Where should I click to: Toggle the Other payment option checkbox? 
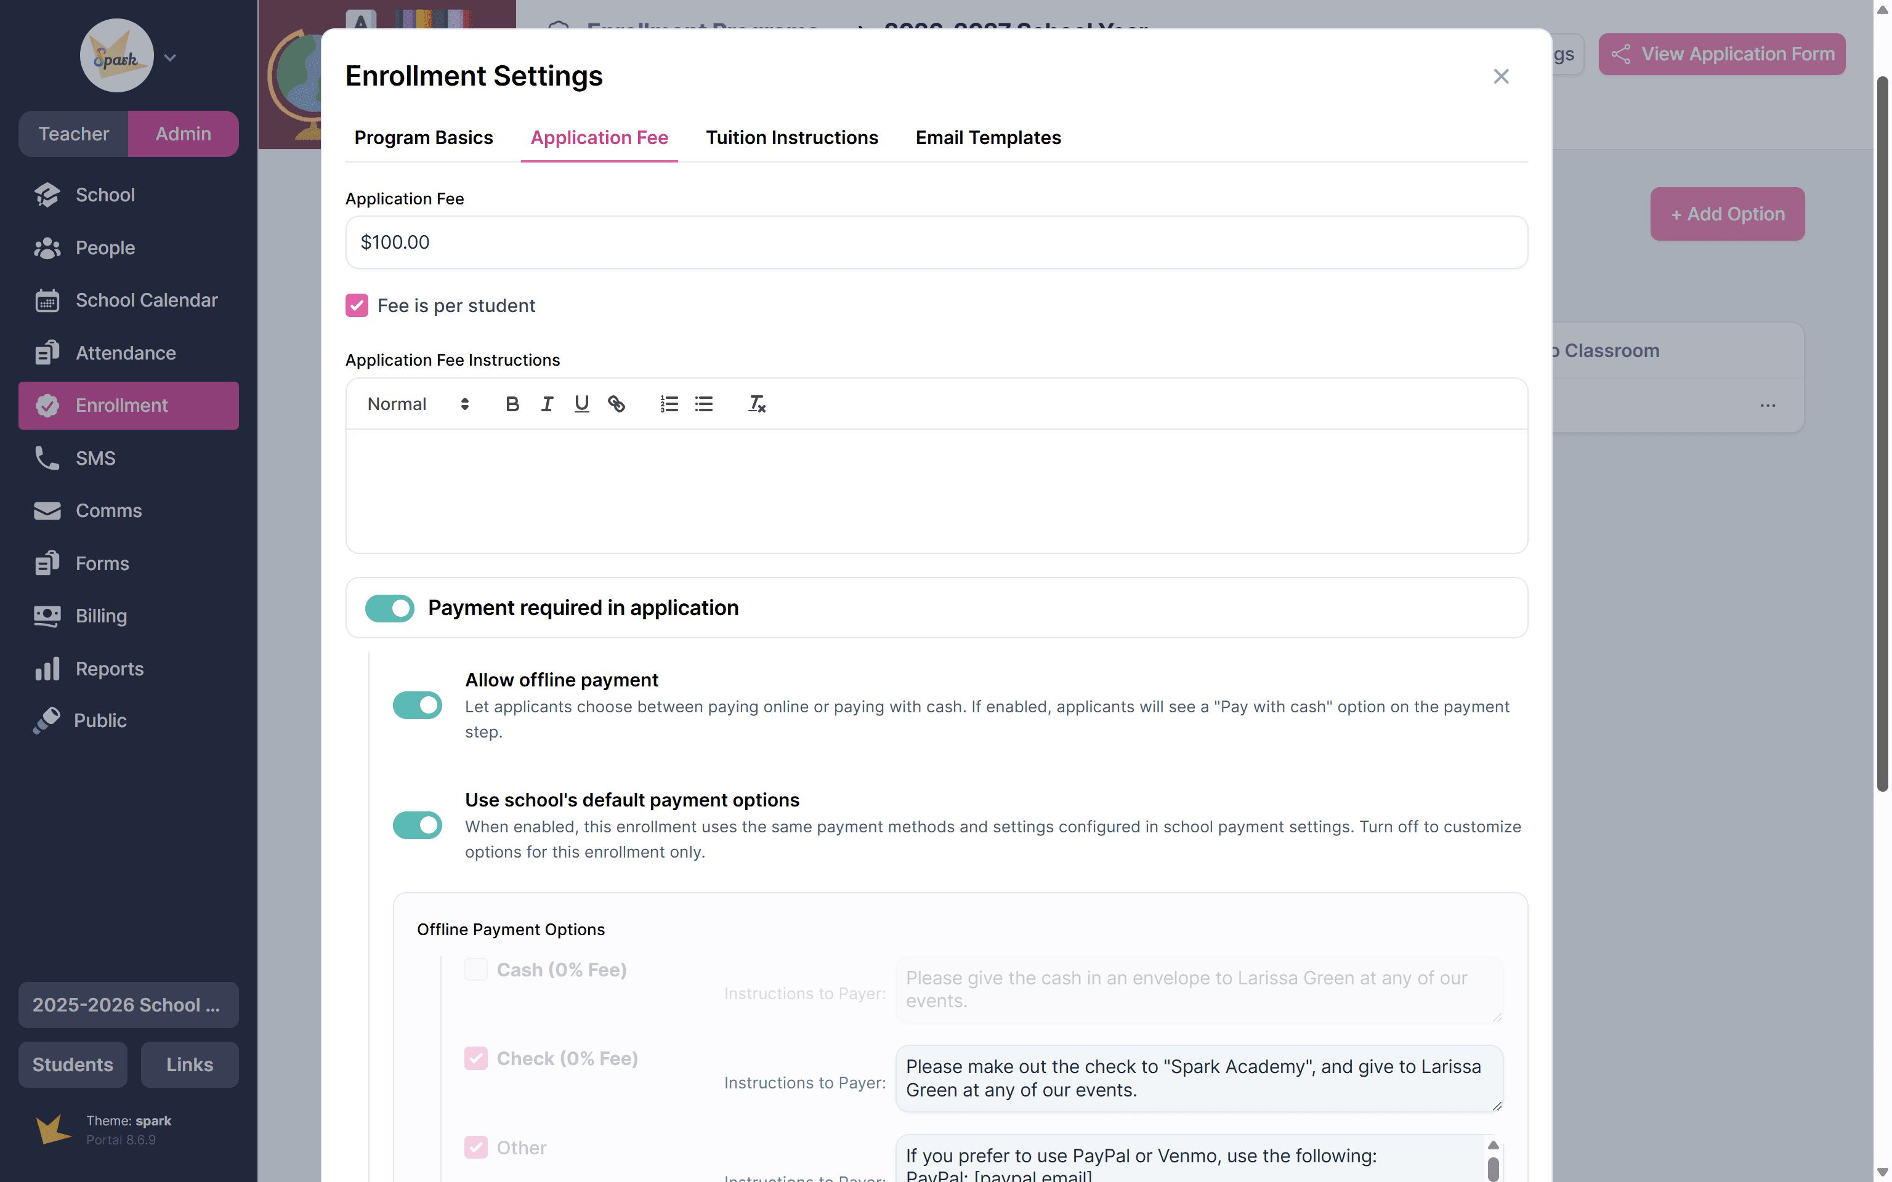pos(476,1147)
